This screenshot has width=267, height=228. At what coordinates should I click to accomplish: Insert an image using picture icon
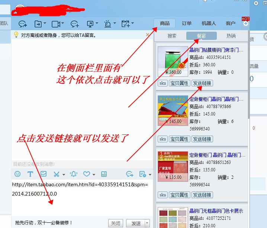coord(44,174)
